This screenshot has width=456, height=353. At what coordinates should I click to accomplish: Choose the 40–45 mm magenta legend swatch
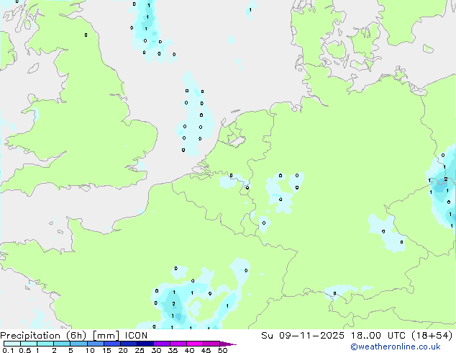coord(195,344)
